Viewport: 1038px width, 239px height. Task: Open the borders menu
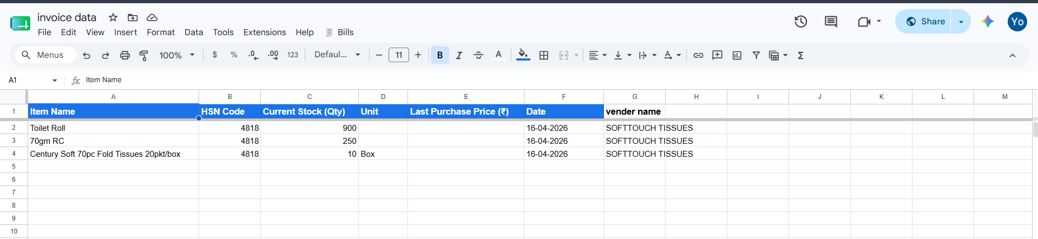(x=544, y=55)
